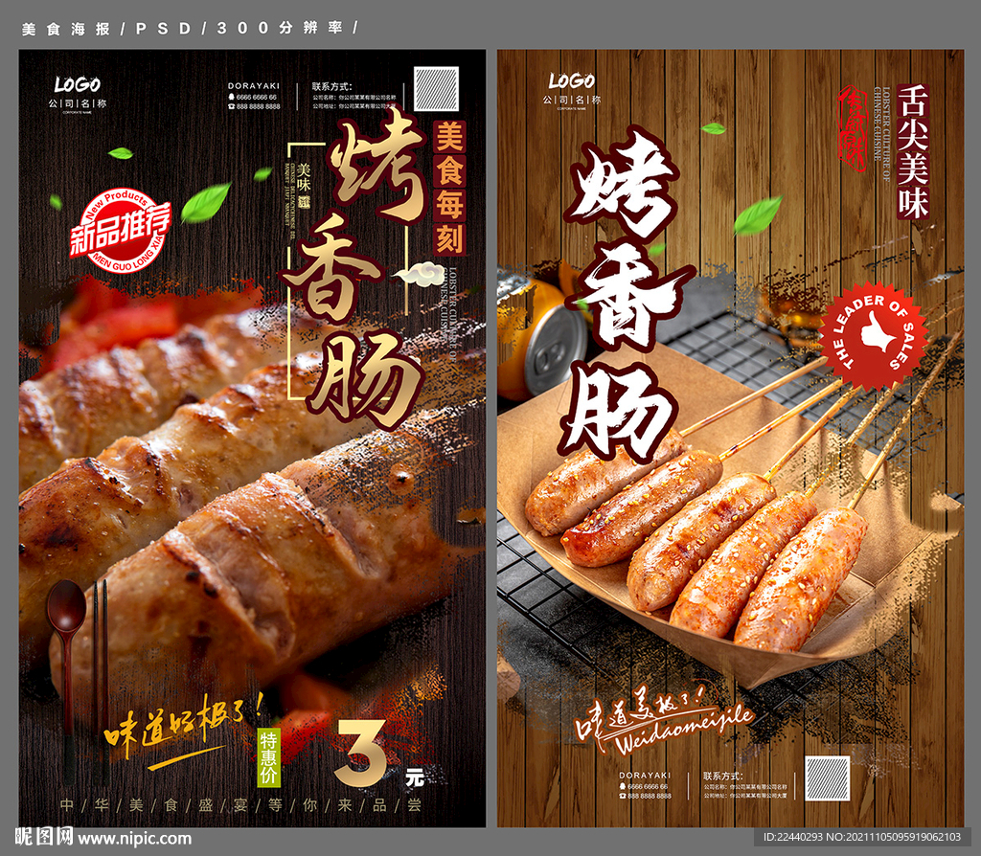Screen dimensions: 981x856
Task: Click the 联系方式 heading on the right poster
Action: [722, 776]
